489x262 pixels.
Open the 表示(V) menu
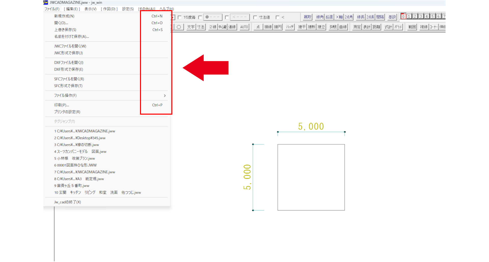pos(90,9)
